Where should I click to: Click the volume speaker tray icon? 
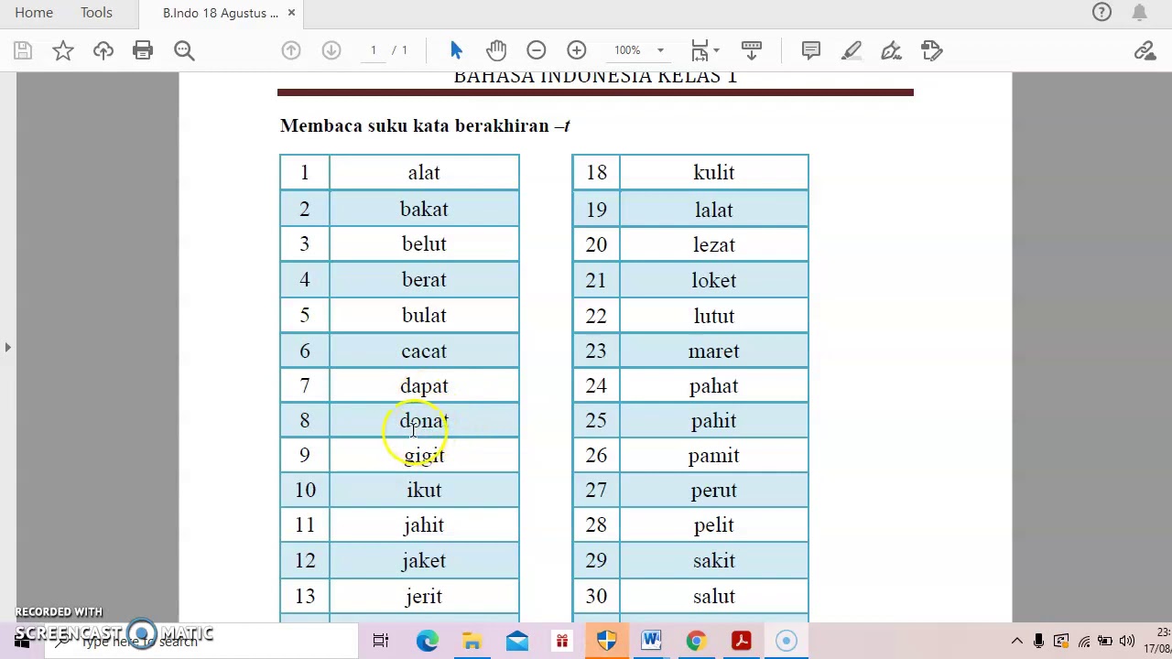coord(1127,641)
